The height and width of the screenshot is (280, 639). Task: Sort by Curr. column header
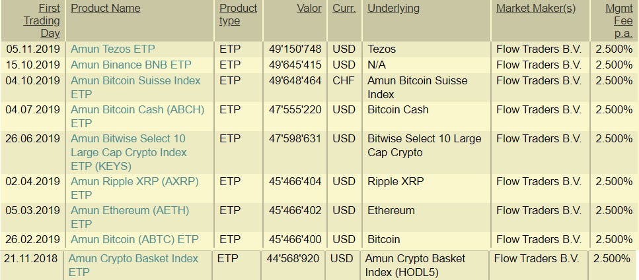(x=344, y=9)
